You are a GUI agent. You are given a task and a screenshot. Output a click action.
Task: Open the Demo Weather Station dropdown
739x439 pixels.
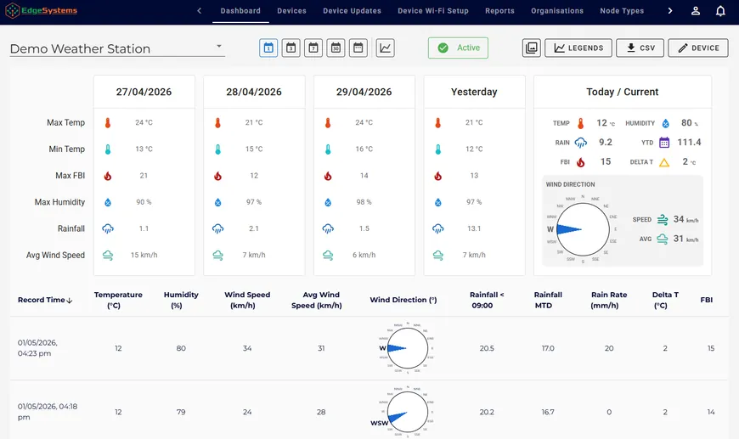tap(117, 48)
